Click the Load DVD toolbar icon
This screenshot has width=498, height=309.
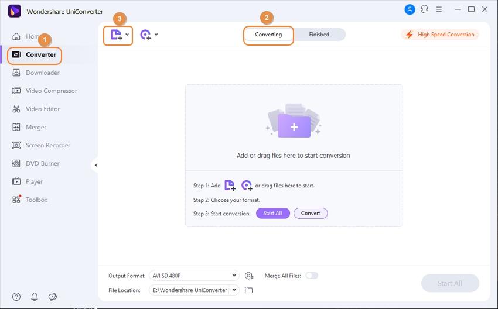tap(145, 35)
